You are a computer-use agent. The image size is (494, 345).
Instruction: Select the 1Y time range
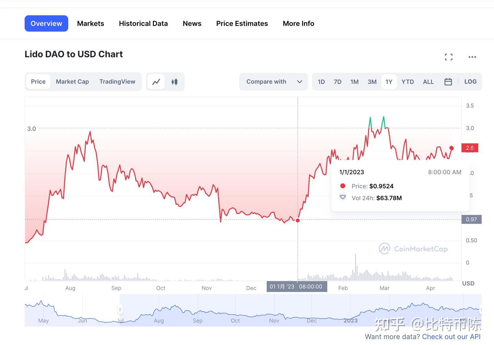[x=389, y=82]
